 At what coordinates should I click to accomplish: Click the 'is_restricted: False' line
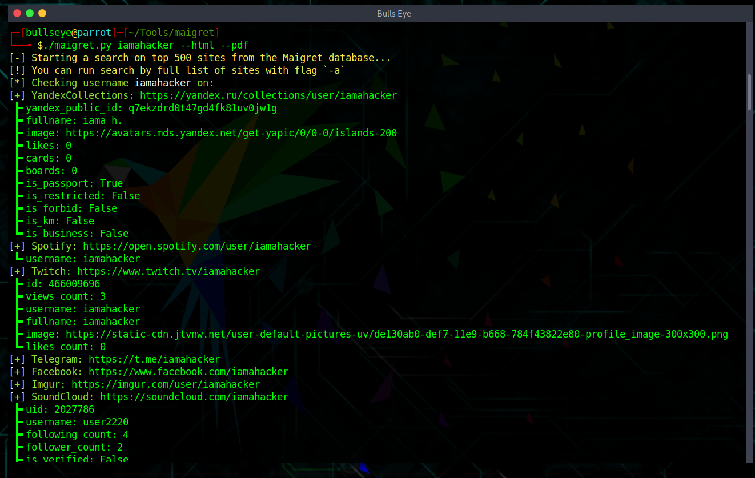coord(83,196)
